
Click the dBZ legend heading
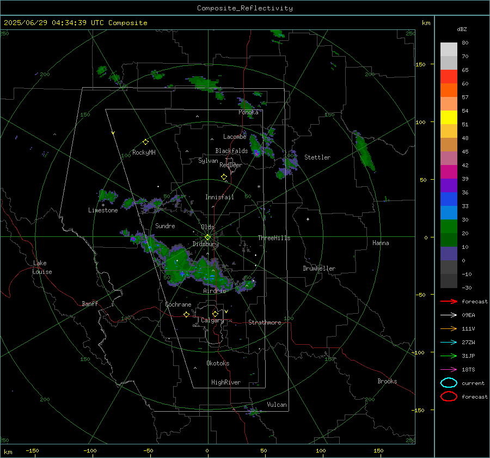[462, 29]
